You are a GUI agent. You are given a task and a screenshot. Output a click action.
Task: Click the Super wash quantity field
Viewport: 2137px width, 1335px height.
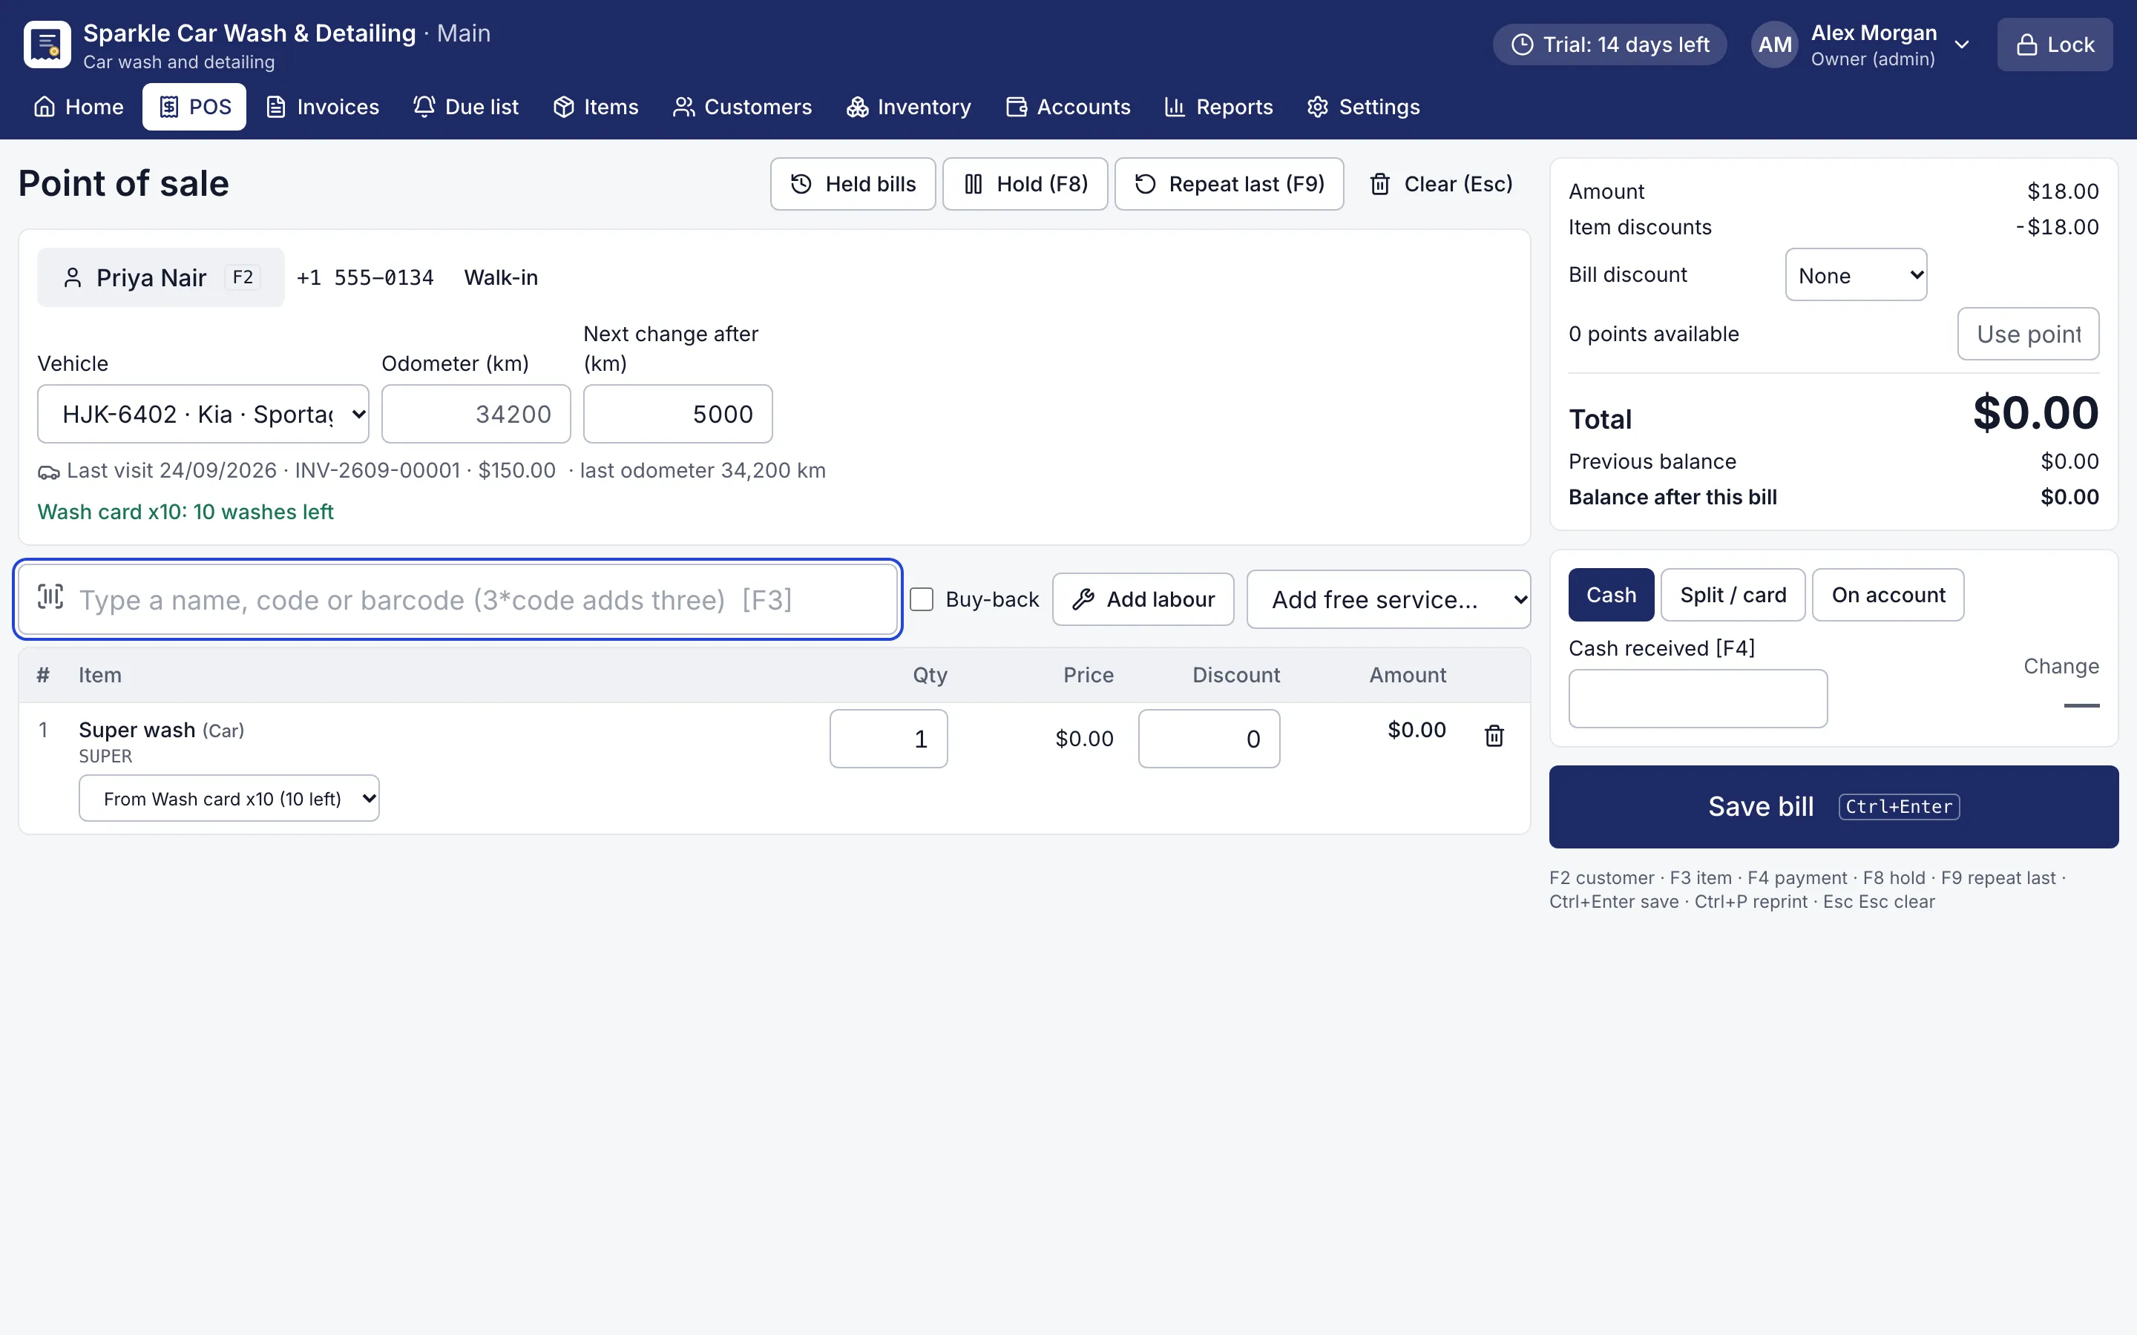pos(888,739)
